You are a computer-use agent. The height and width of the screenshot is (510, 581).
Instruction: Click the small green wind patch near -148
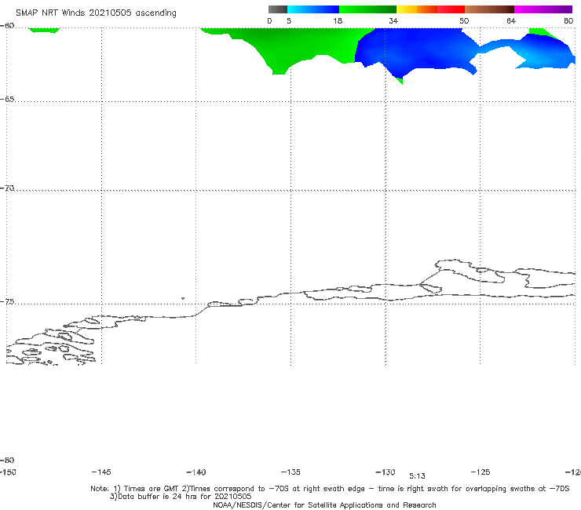point(44,30)
